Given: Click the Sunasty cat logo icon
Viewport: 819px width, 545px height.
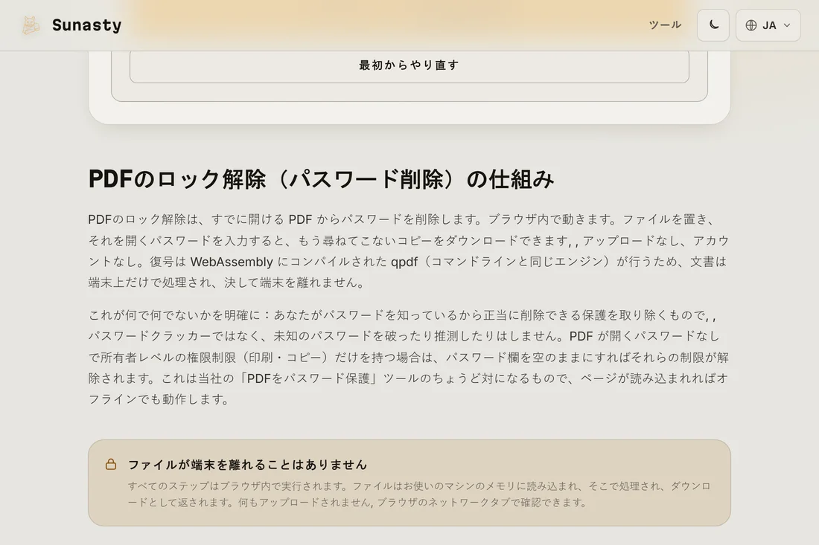Looking at the screenshot, I should (31, 25).
